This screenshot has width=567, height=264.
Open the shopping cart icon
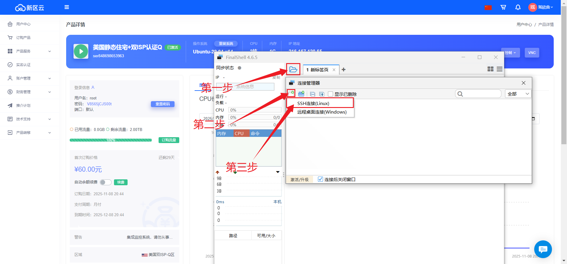coord(503,7)
